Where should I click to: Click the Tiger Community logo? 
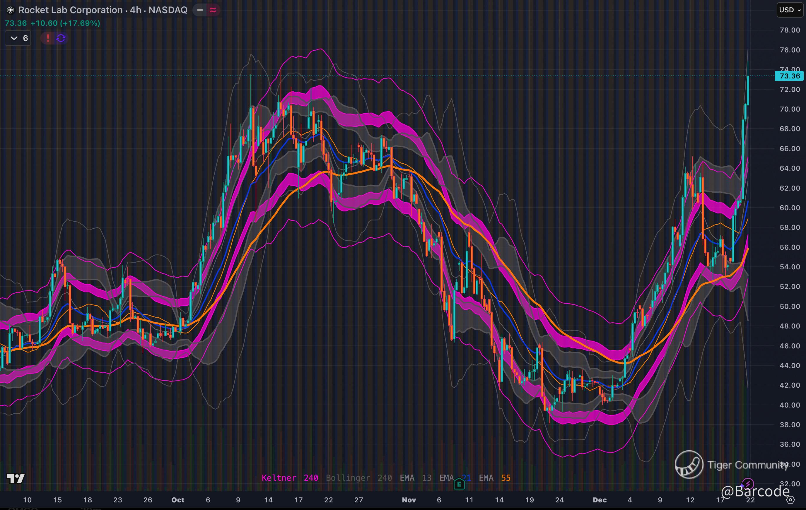pos(689,465)
